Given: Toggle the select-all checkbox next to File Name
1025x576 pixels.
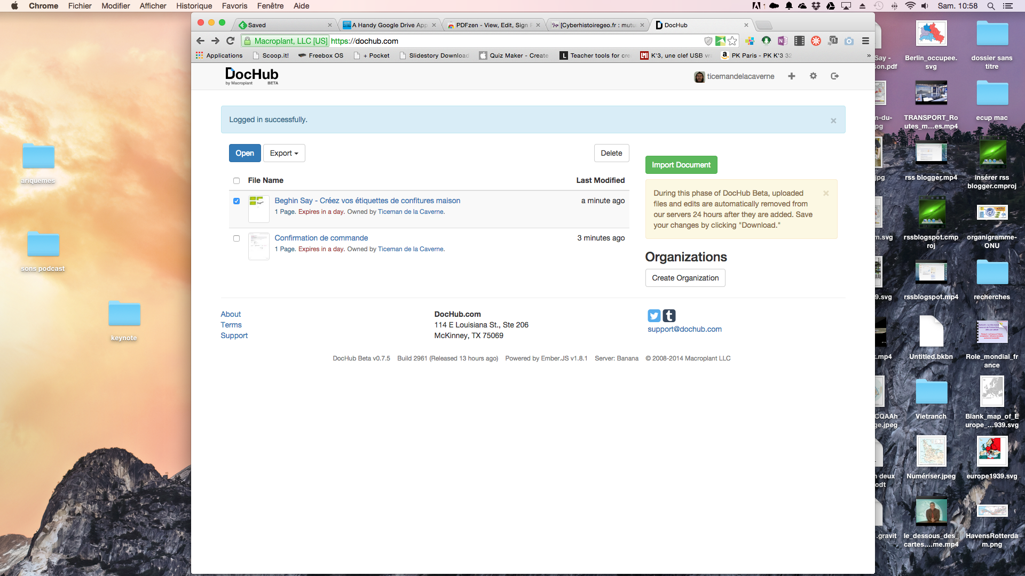Looking at the screenshot, I should click(236, 181).
